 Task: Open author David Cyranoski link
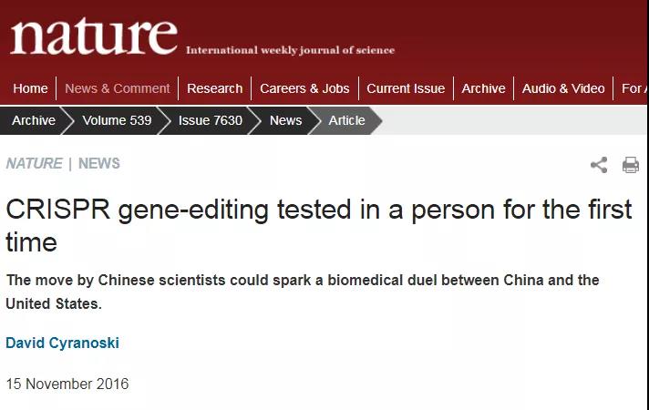[x=63, y=343]
